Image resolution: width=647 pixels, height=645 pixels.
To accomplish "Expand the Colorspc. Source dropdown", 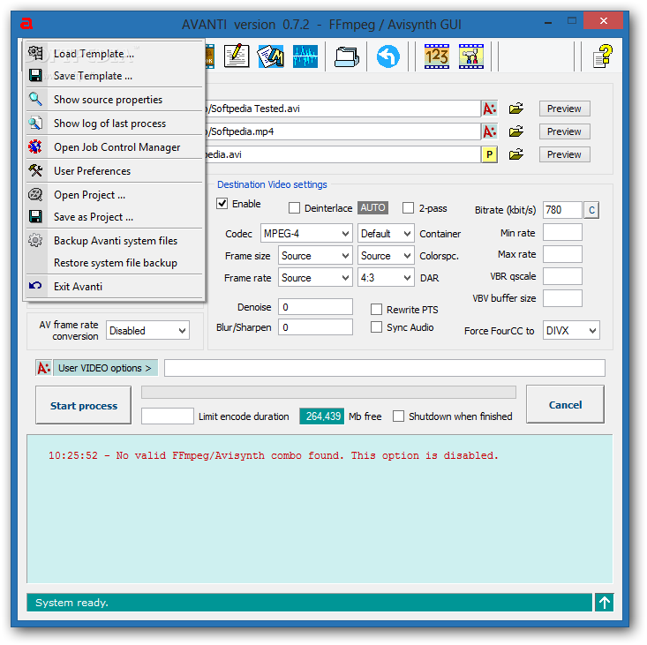I will pyautogui.click(x=386, y=256).
